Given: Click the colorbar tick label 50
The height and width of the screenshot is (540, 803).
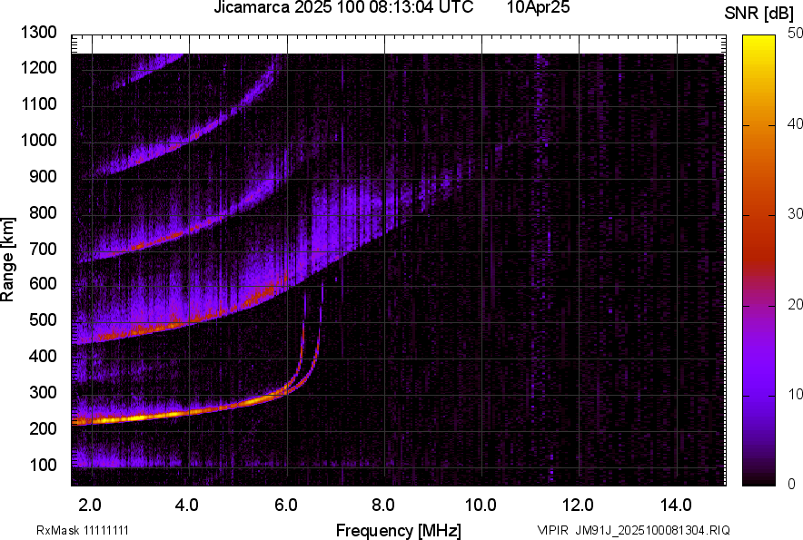Looking at the screenshot, I should (x=795, y=34).
